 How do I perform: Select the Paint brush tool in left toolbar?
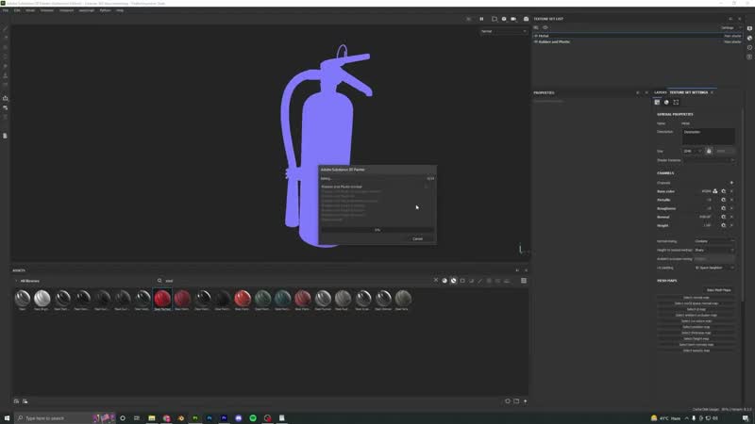coord(6,29)
